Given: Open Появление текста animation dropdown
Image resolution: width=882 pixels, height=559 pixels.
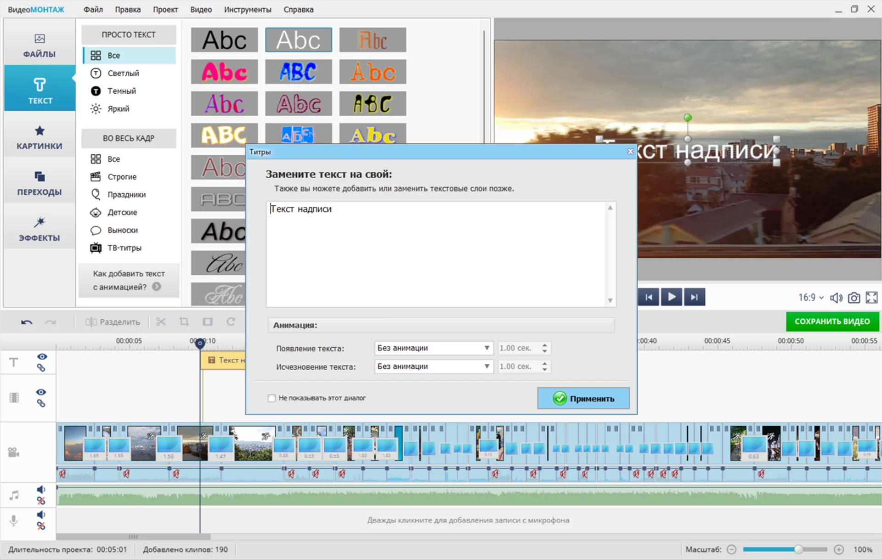Looking at the screenshot, I should coord(434,348).
